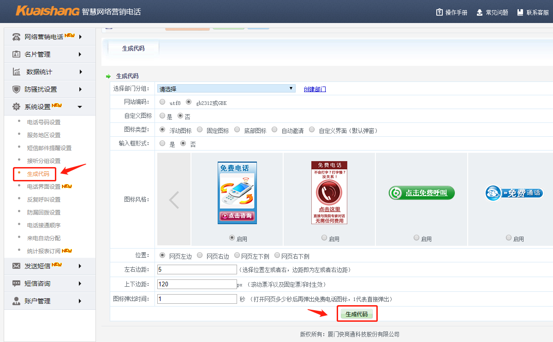Screen dimensions: 553x342
Task: Switch to the 生成代码 tab
Action: (133, 48)
